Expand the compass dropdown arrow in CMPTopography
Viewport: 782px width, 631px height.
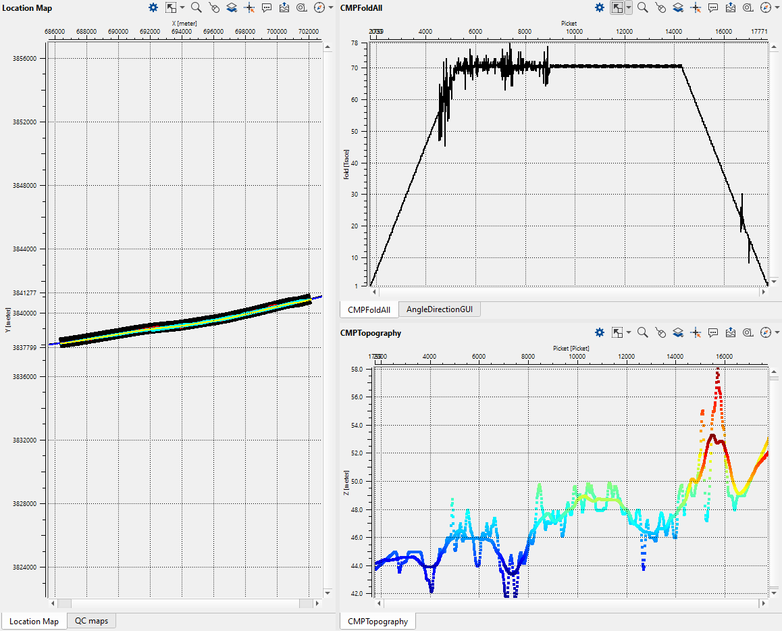(777, 333)
